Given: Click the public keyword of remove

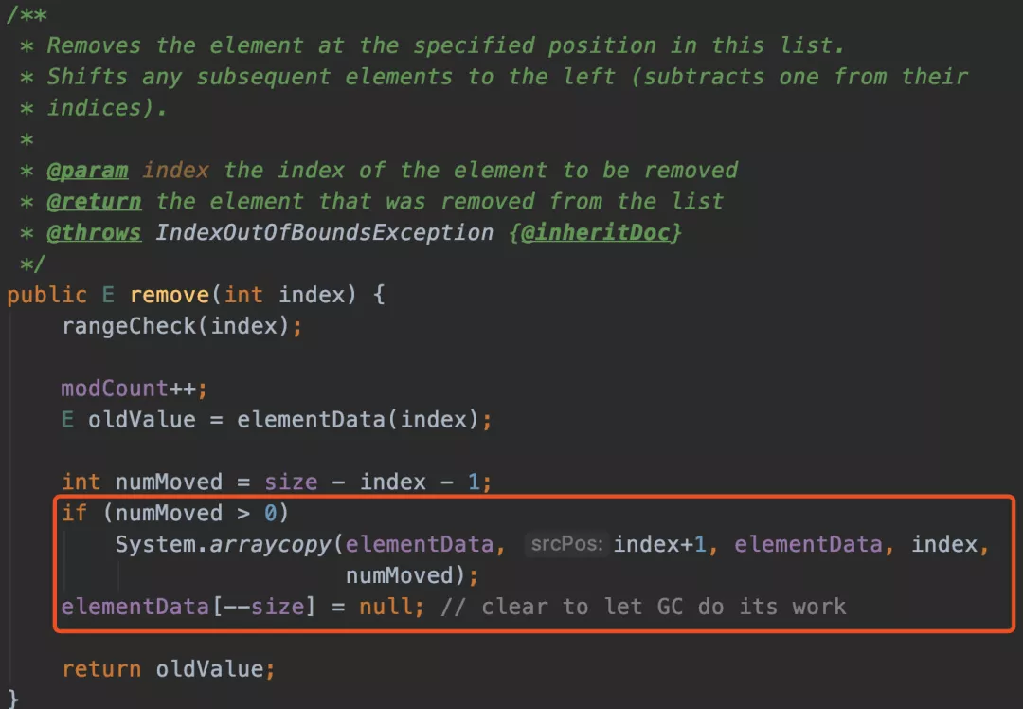Looking at the screenshot, I should [47, 295].
